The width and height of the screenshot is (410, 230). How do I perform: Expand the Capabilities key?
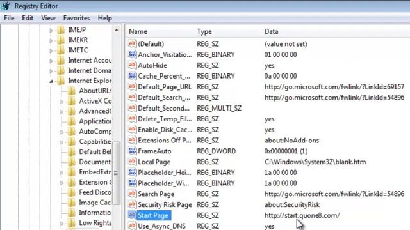coord(61,142)
